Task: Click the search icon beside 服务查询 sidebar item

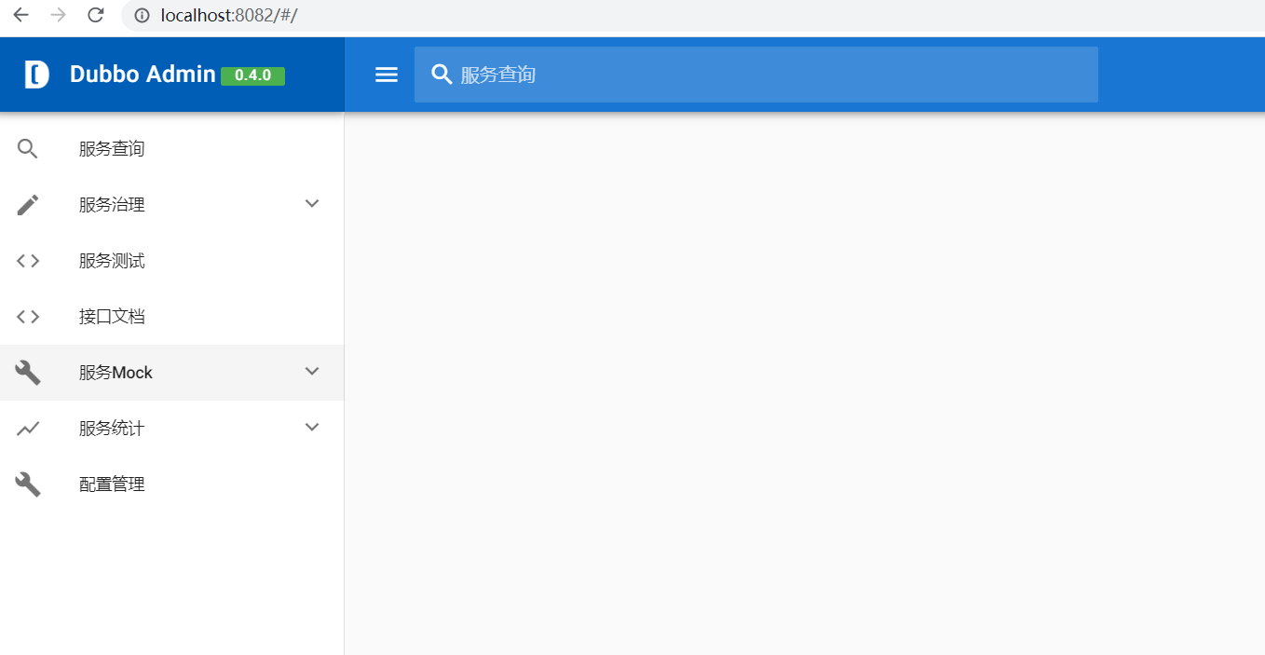Action: point(28,149)
